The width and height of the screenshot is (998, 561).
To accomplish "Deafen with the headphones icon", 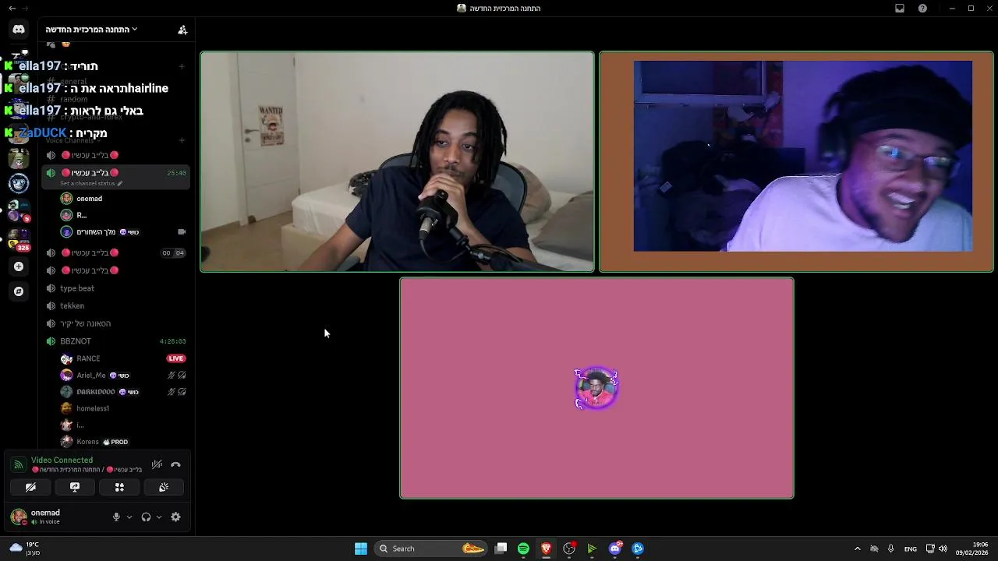I will click(x=146, y=517).
